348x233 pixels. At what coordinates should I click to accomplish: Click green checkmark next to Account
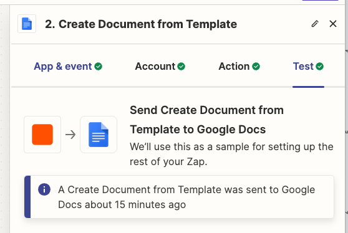click(181, 66)
